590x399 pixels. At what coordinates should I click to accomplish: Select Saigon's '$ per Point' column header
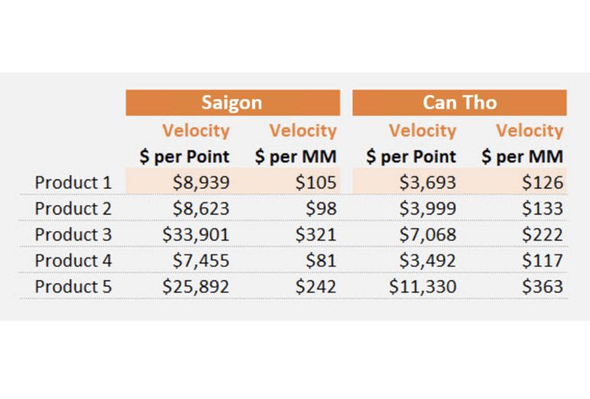coord(184,156)
